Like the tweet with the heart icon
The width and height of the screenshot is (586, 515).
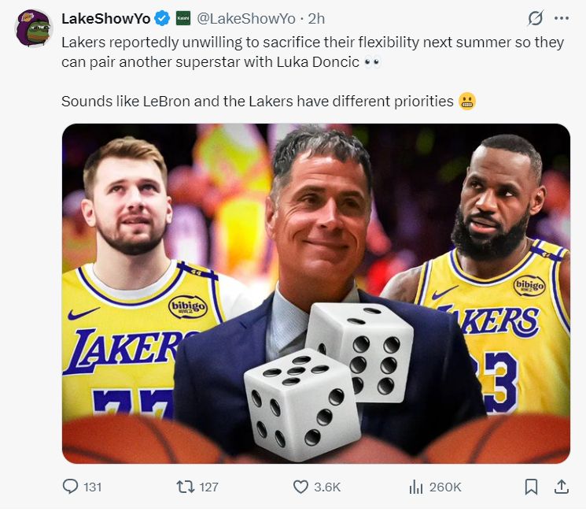click(x=300, y=487)
